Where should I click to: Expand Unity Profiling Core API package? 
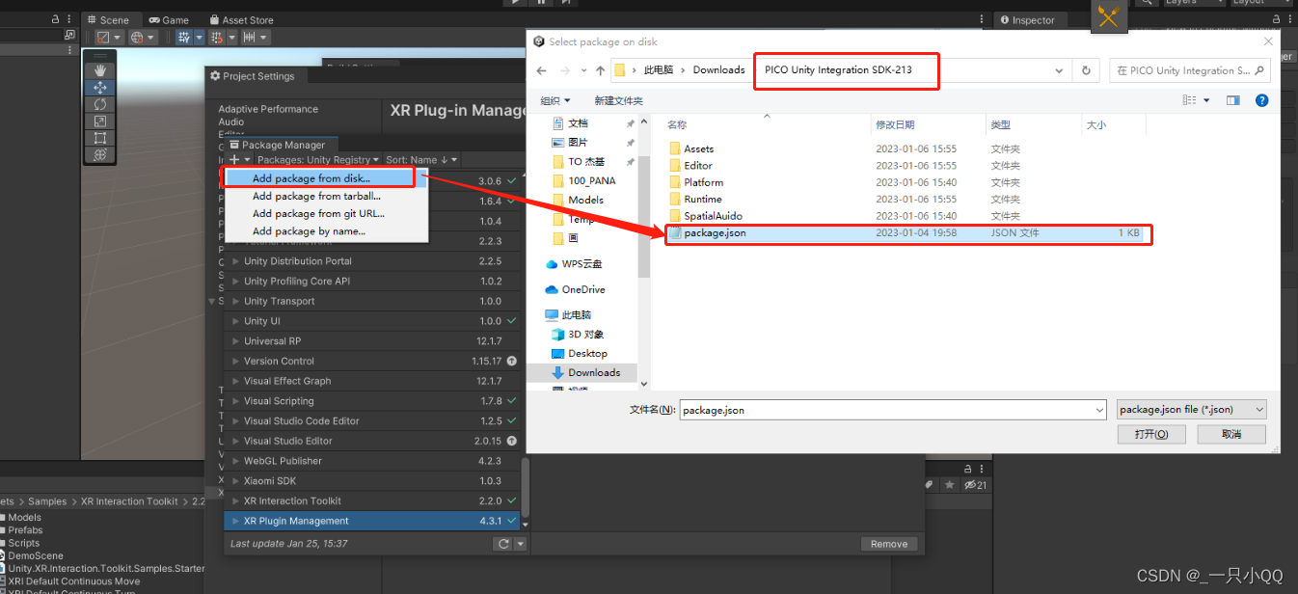point(235,282)
